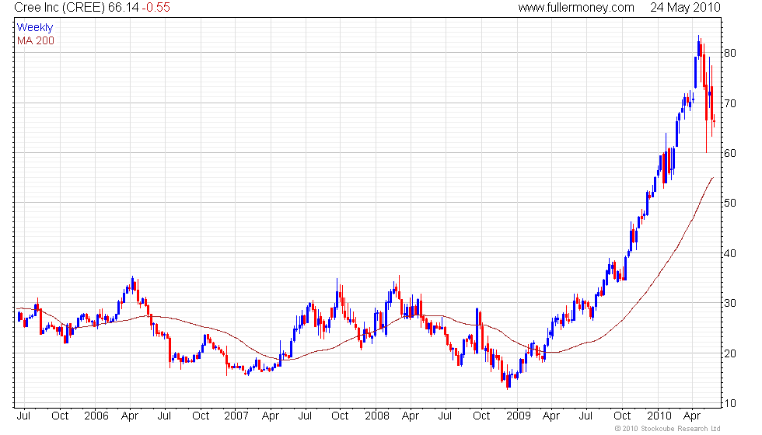Click the 2008 year axis label
This screenshot has height=435, width=762.
point(377,416)
